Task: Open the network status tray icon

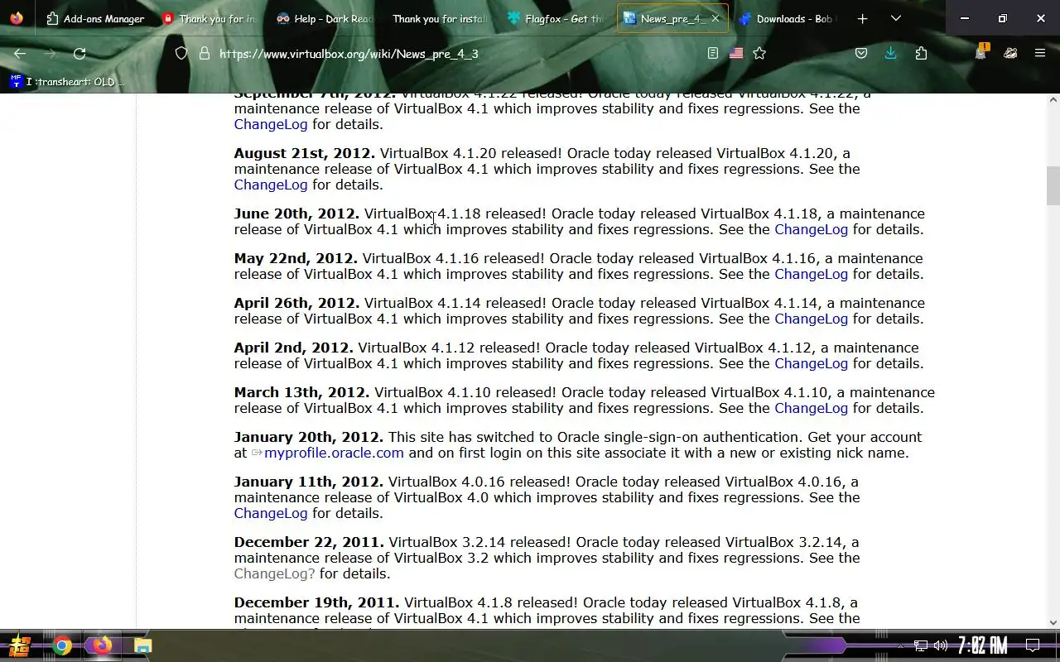Action: (x=921, y=645)
